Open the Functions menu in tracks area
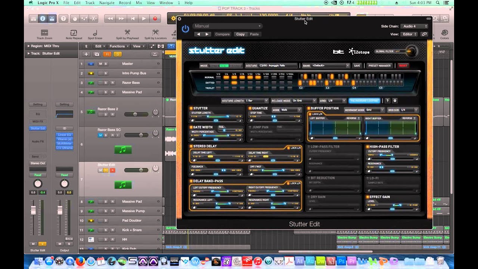 pyautogui.click(x=119, y=46)
